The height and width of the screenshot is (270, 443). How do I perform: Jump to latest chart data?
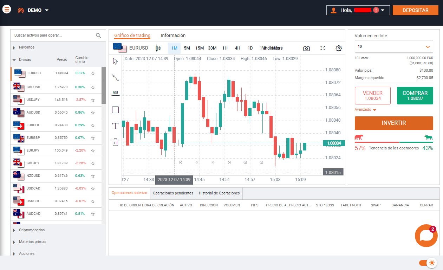point(229,162)
